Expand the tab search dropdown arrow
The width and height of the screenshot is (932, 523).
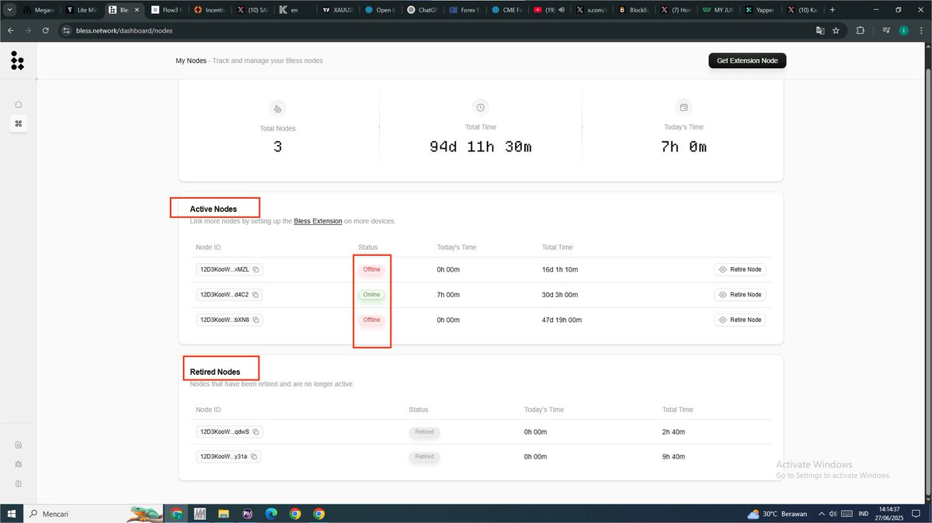[x=9, y=10]
